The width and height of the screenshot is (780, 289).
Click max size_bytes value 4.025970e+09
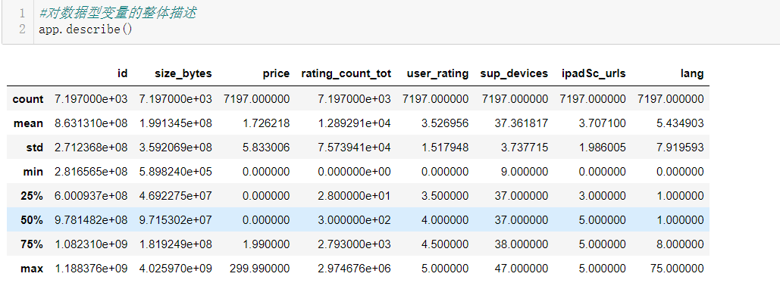(x=176, y=269)
